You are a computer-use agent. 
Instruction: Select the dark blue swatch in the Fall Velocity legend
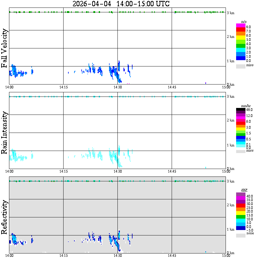tap(241, 58)
